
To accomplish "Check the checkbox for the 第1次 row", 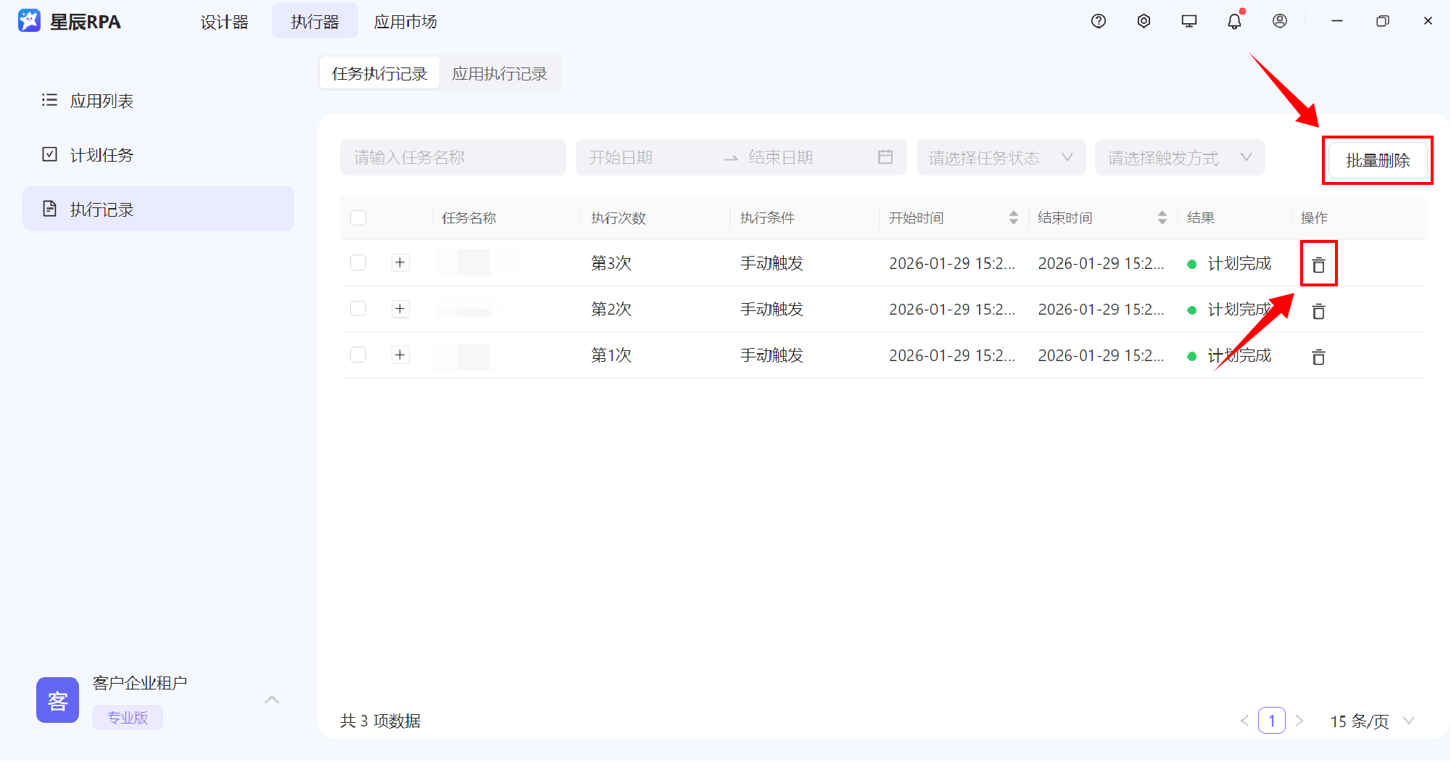I will coord(357,355).
